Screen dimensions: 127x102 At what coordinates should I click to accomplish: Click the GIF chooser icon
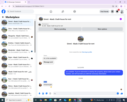click(x=50, y=94)
